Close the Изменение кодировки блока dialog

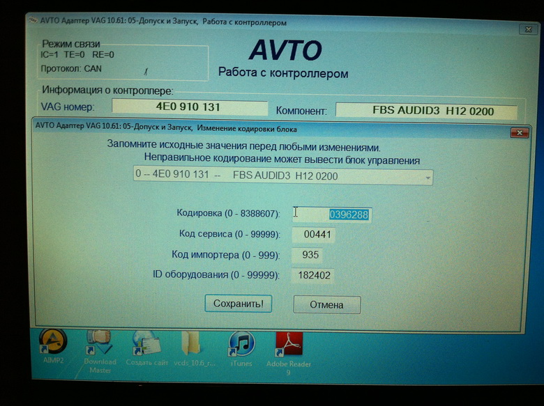tap(519, 132)
